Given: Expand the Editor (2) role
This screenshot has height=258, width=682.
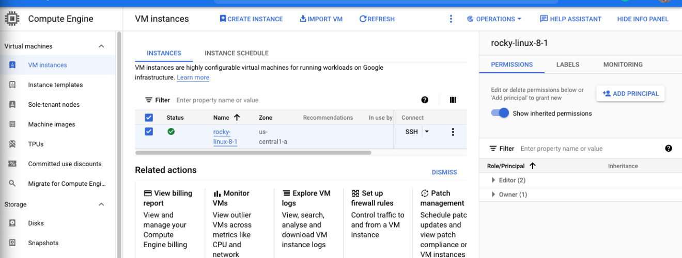Looking at the screenshot, I should tap(493, 180).
